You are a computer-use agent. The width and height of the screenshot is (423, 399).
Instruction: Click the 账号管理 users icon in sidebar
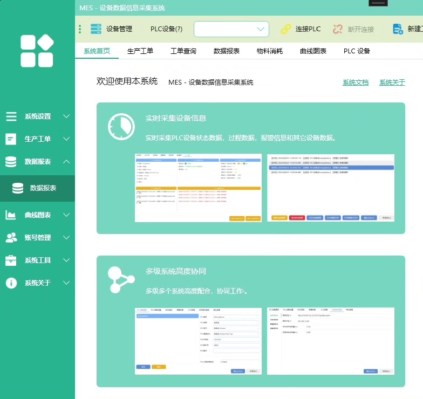tap(11, 238)
